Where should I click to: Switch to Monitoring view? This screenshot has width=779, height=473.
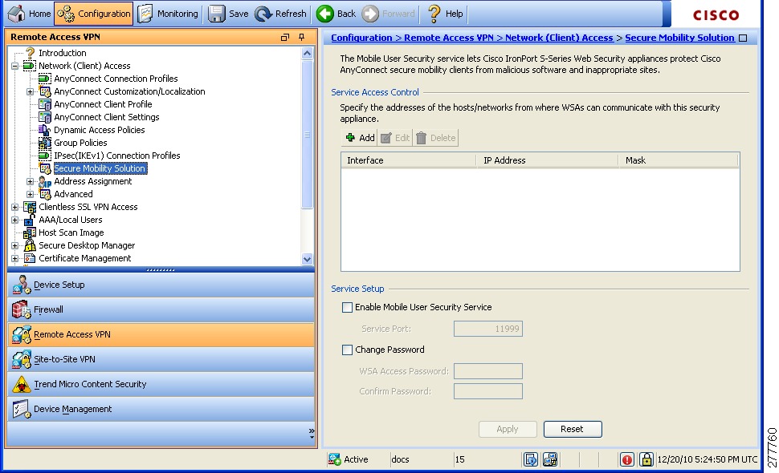[x=167, y=14]
